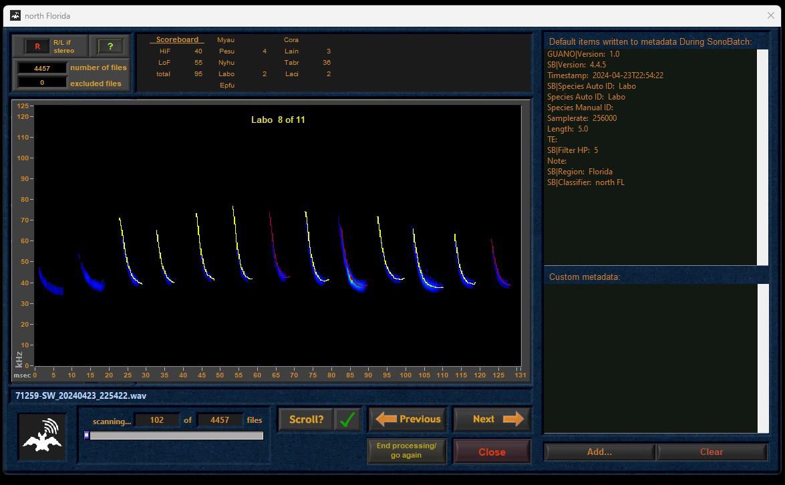The height and width of the screenshot is (485, 785).
Task: Clear the custom metadata
Action: pos(711,452)
